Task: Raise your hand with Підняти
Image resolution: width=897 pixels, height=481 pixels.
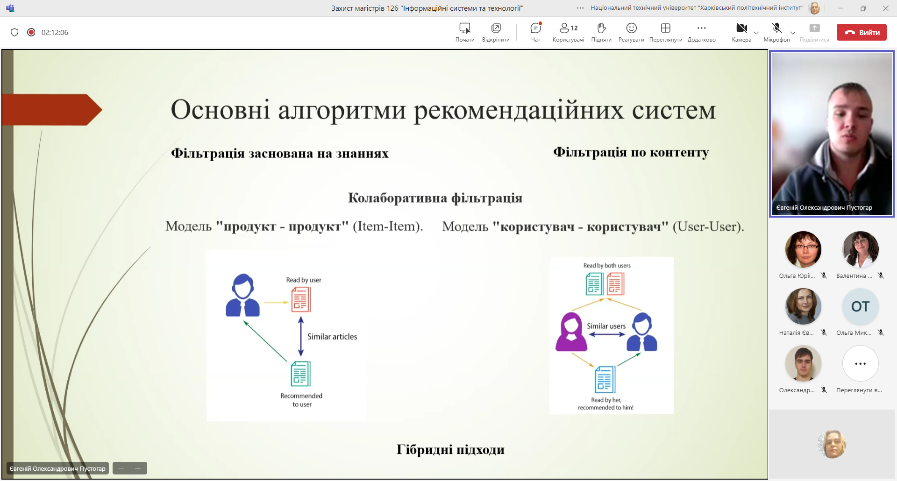Action: [601, 32]
